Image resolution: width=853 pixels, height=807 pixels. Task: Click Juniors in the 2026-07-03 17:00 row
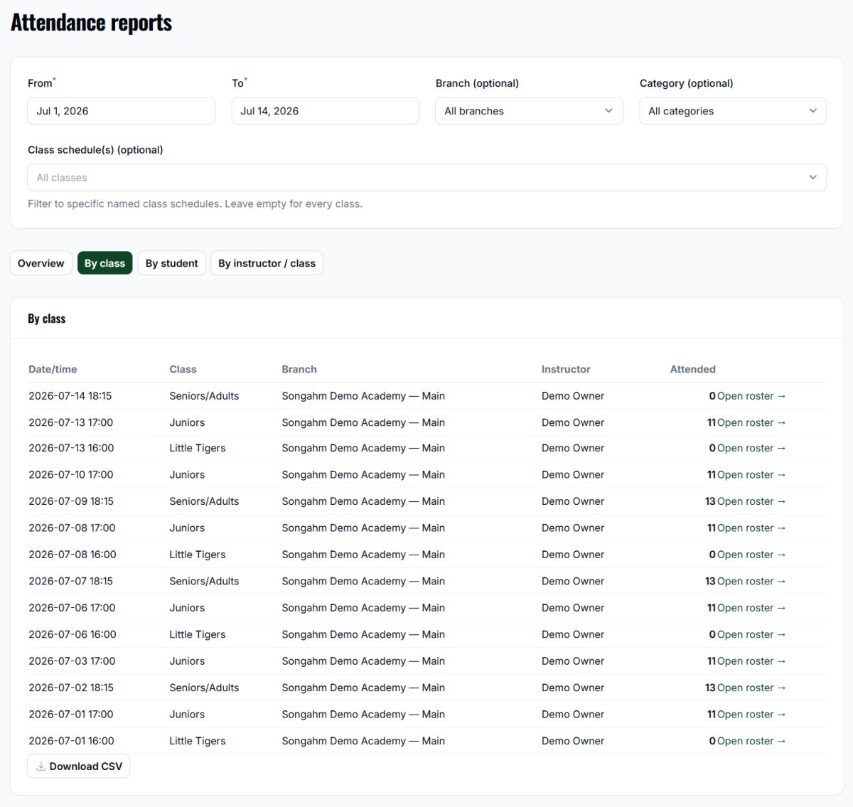point(187,661)
